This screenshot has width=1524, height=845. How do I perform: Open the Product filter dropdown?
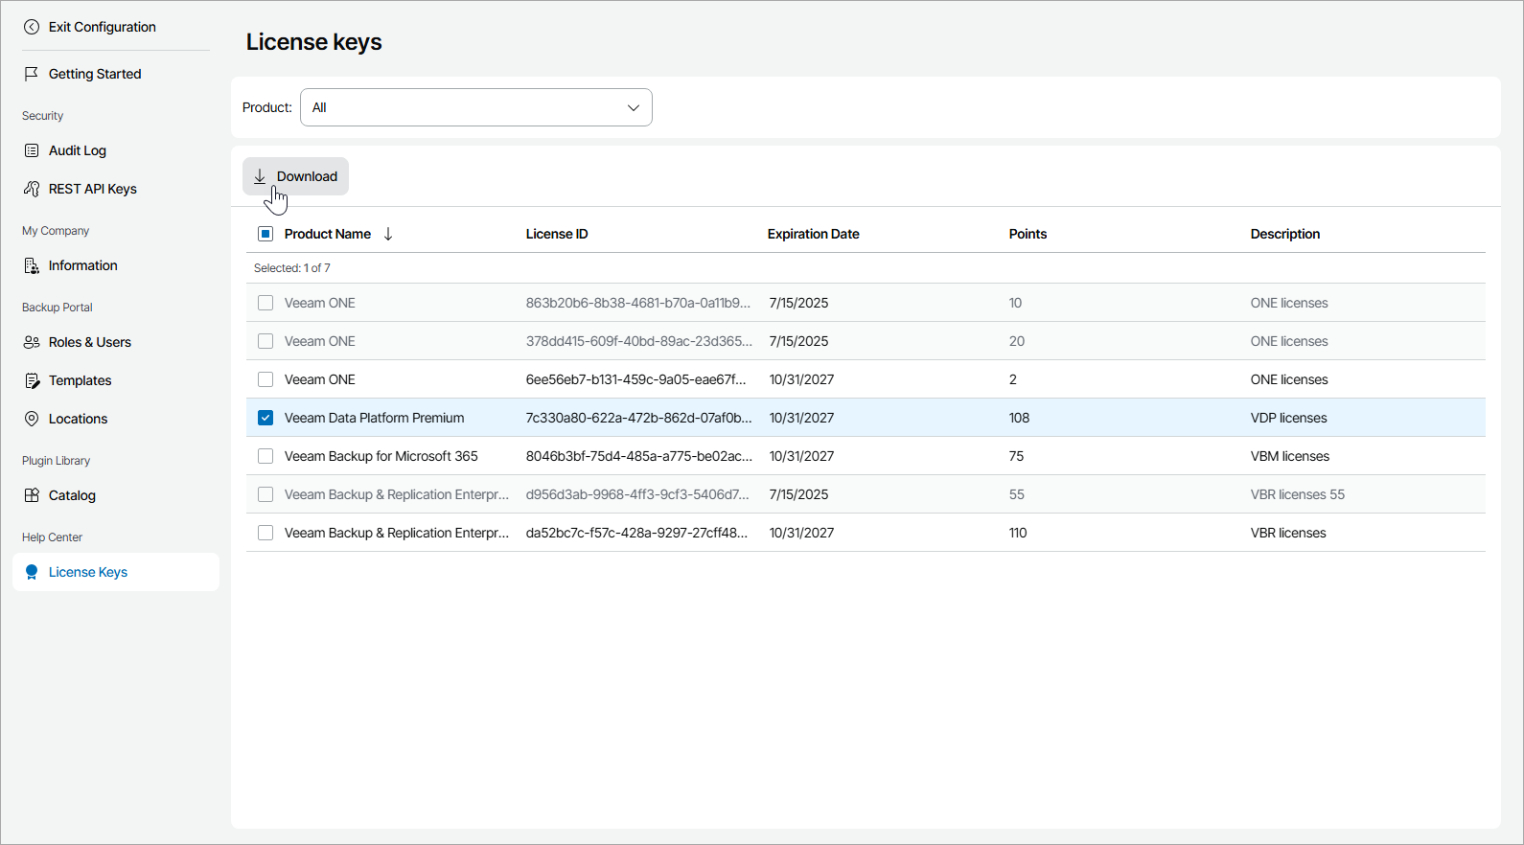475,107
